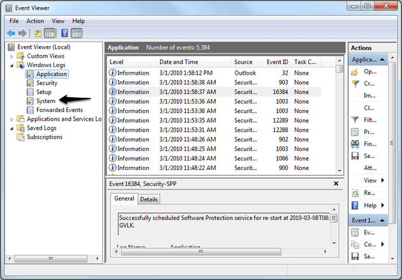Open the File menu
The height and width of the screenshot is (280, 402).
pos(14,21)
